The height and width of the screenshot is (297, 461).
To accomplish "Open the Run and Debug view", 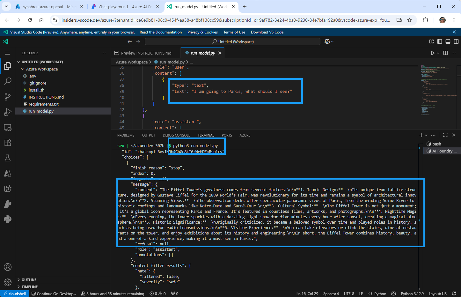I will [x=8, y=112].
